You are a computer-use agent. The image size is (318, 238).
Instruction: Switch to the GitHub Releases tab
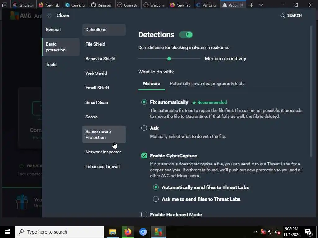tap(102, 5)
